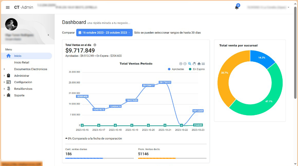This screenshot has width=298, height=166.
Task: Select Inicio in the sidebar menu
Action: click(x=18, y=56)
